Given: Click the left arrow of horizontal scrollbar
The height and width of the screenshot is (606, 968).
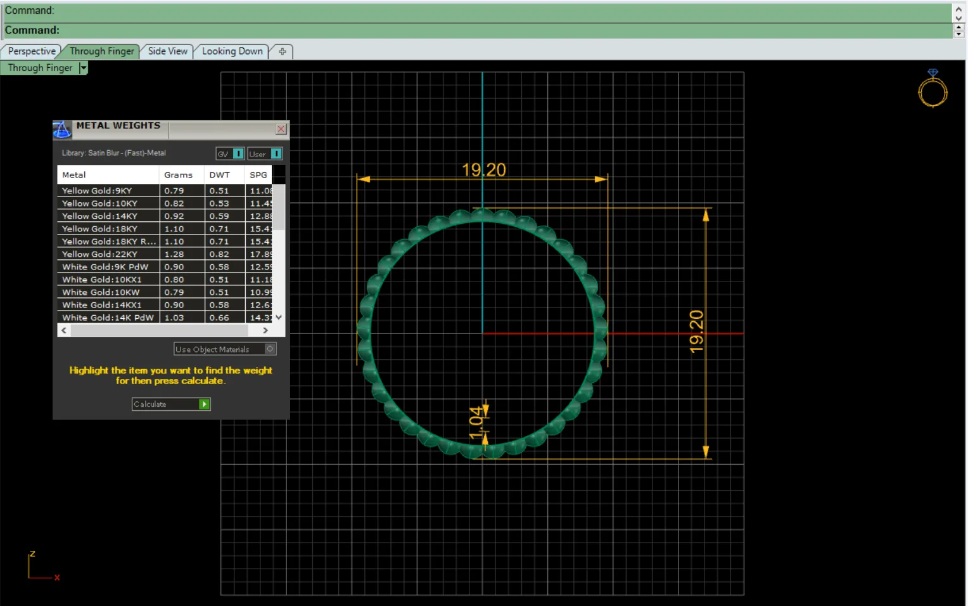Looking at the screenshot, I should click(x=64, y=330).
